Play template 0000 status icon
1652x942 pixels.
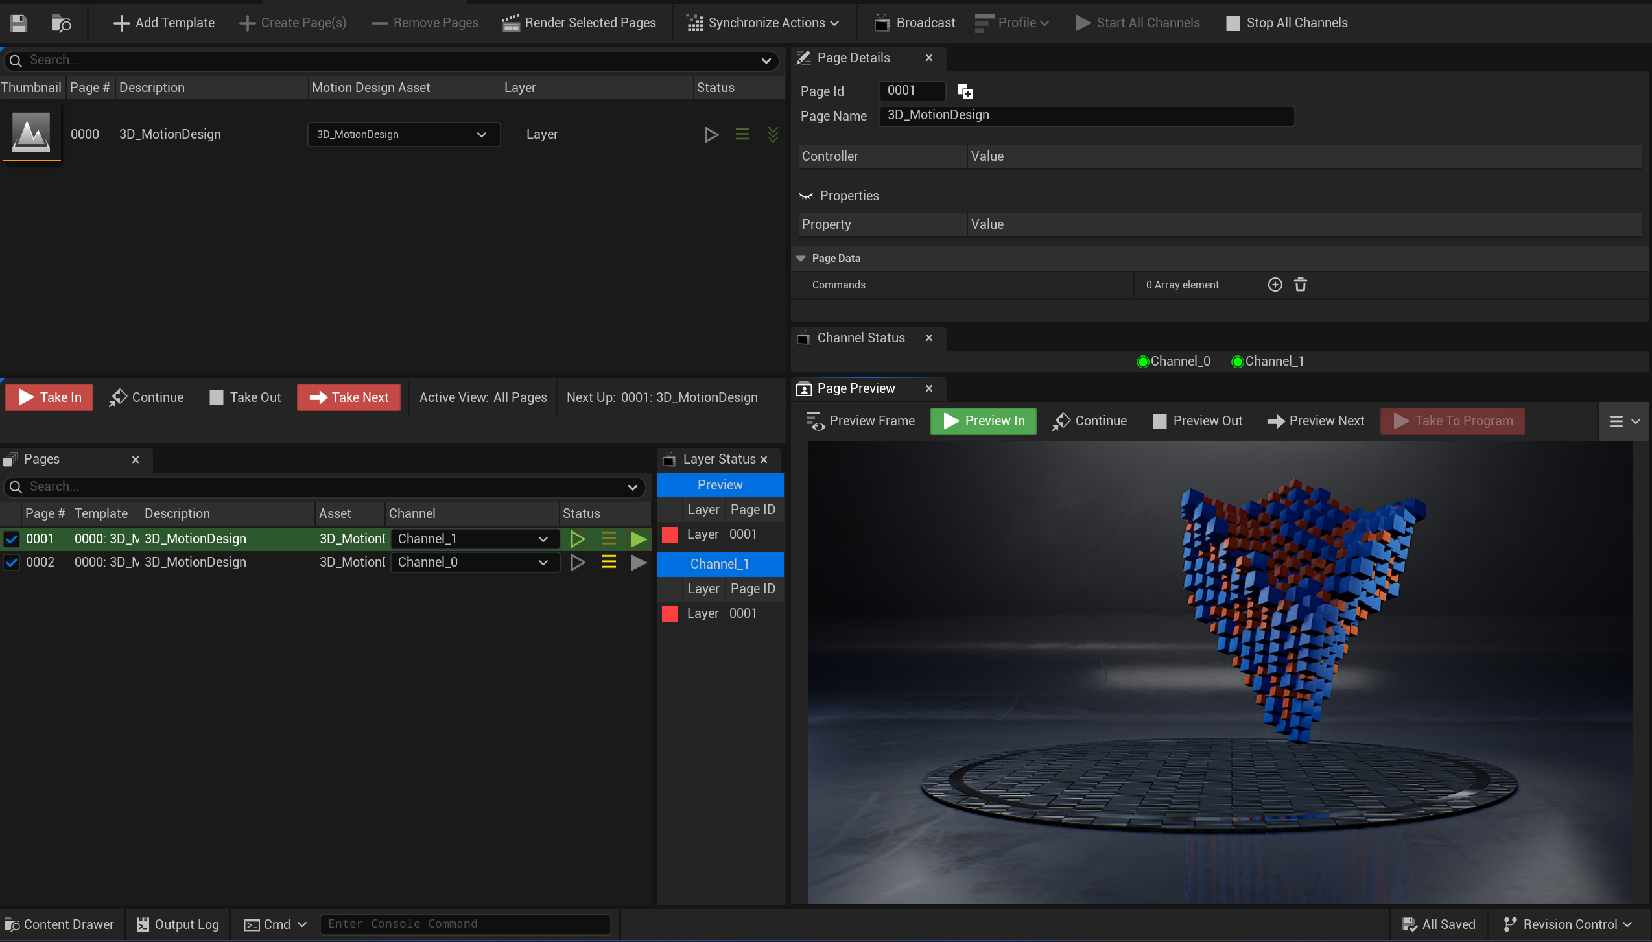point(711,134)
